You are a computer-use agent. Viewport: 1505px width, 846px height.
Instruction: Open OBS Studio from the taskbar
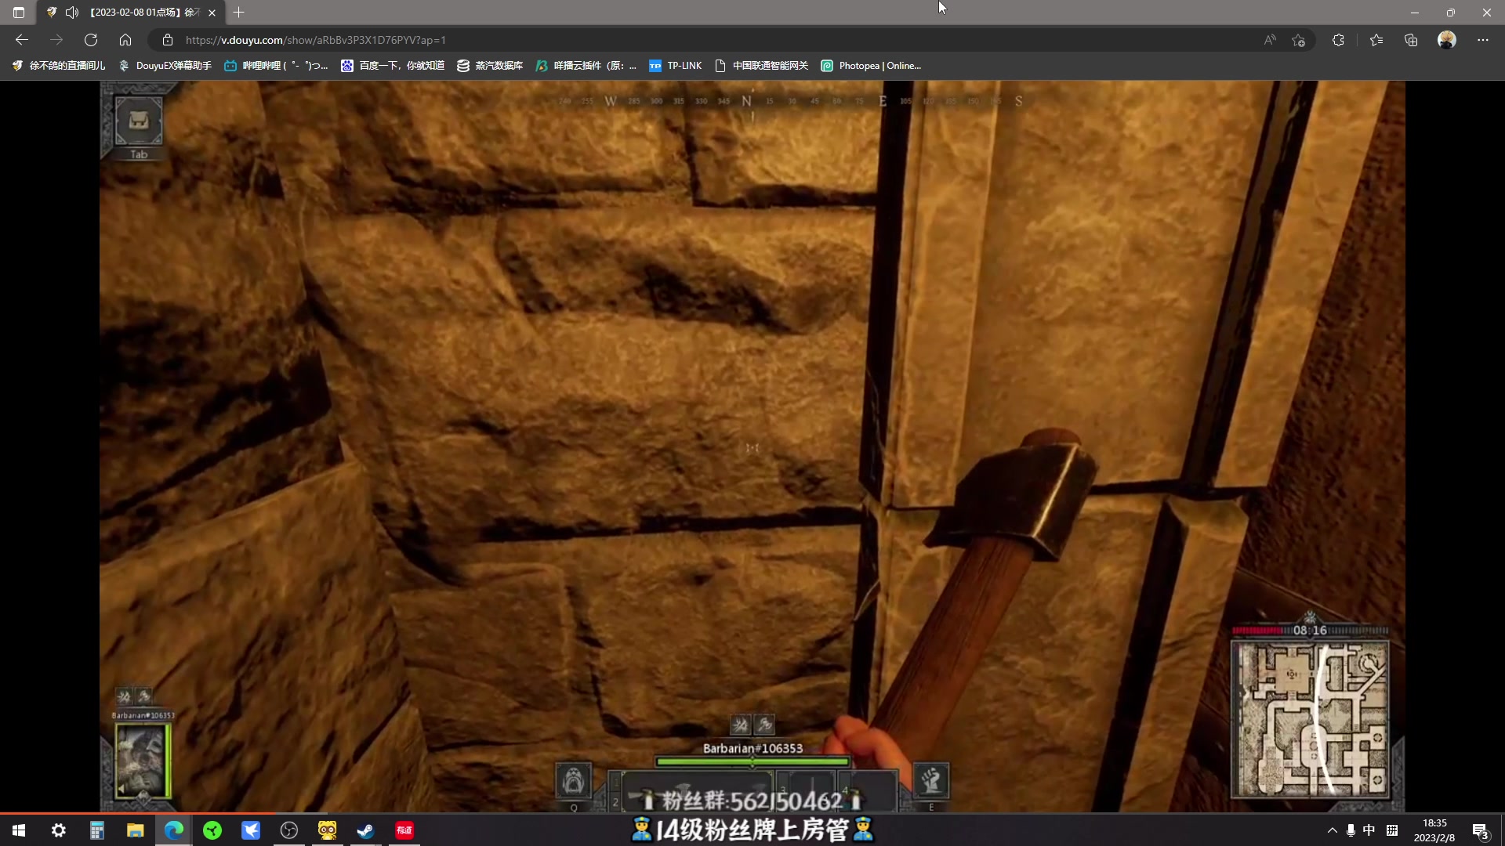(x=289, y=830)
